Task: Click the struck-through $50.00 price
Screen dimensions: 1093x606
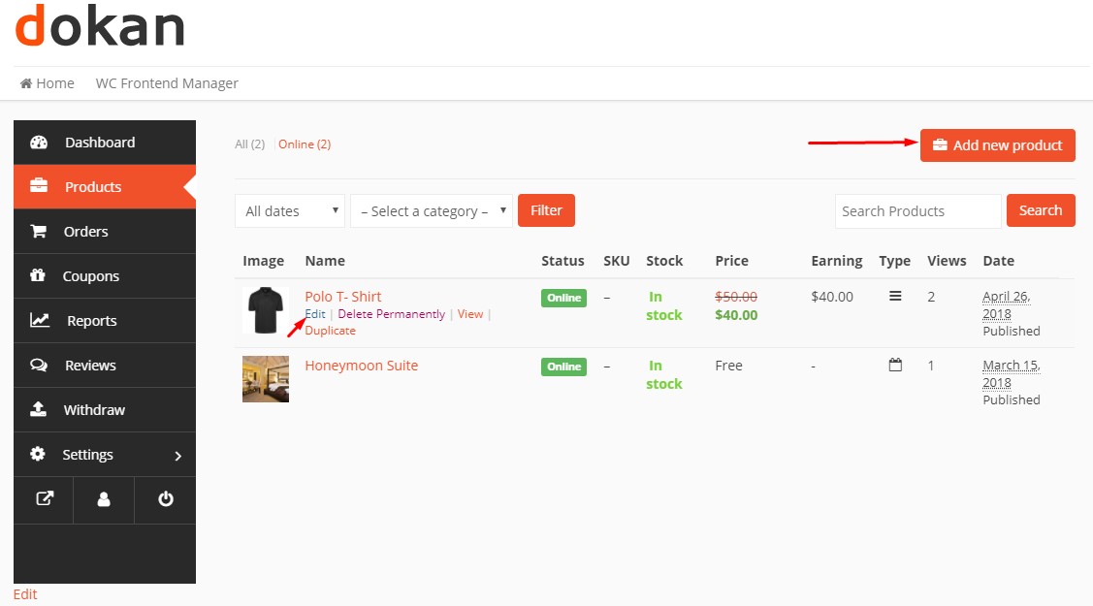Action: (x=736, y=297)
